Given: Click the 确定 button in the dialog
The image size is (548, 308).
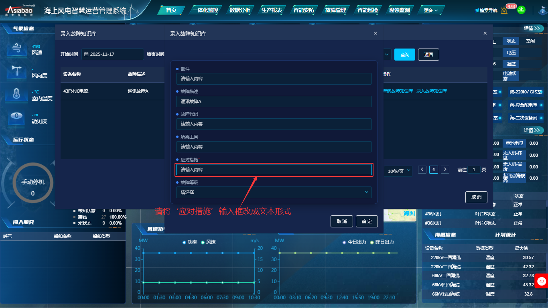Looking at the screenshot, I should pos(367,221).
